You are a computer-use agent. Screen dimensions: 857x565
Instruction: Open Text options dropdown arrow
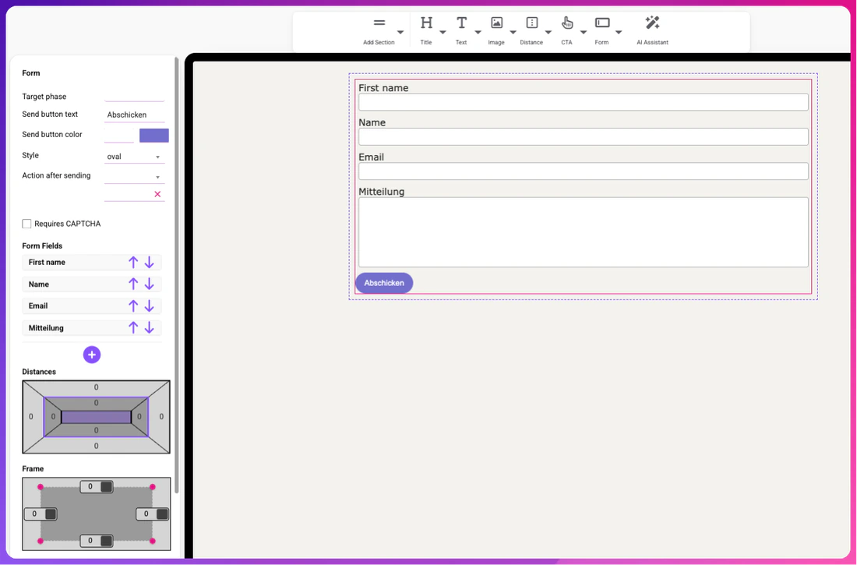pos(478,32)
